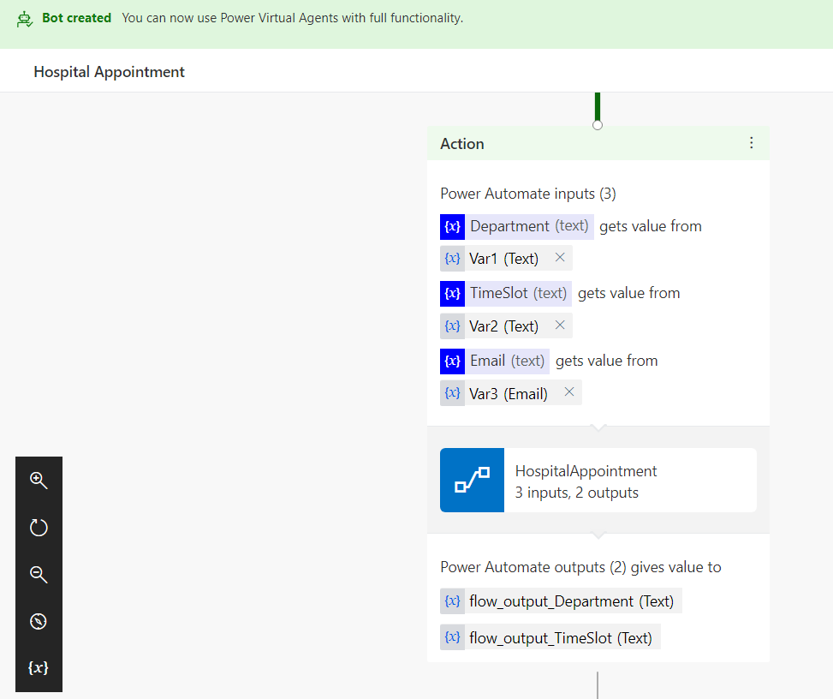Select the Var1 (Text) variable chip
Image resolution: width=833 pixels, height=699 pixels.
[x=506, y=259]
